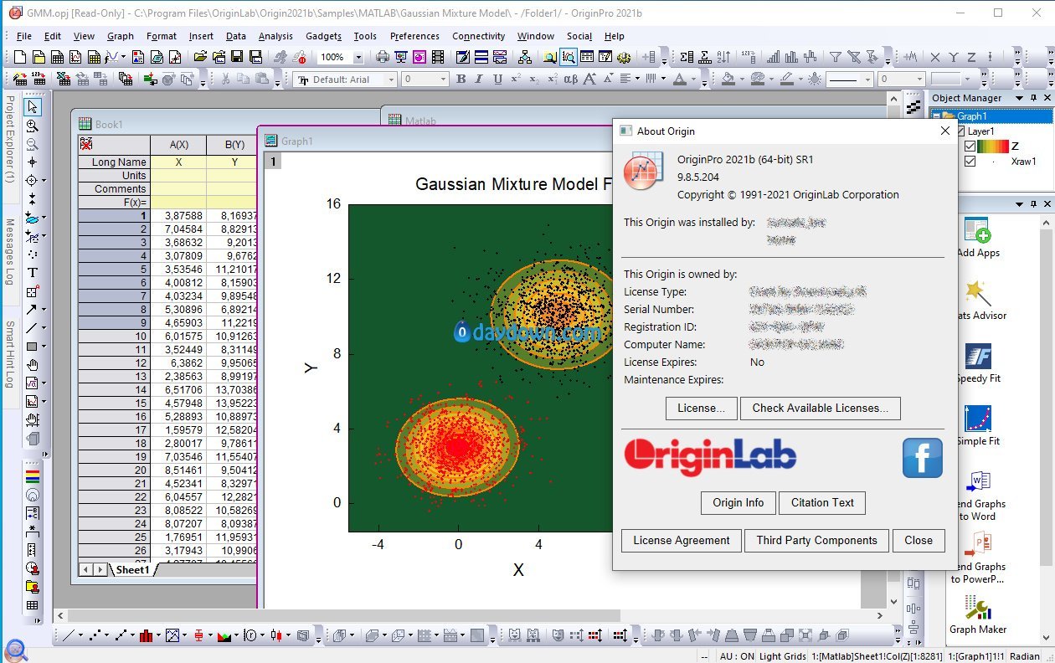
Task: Click the Citation Text button
Action: coord(822,502)
